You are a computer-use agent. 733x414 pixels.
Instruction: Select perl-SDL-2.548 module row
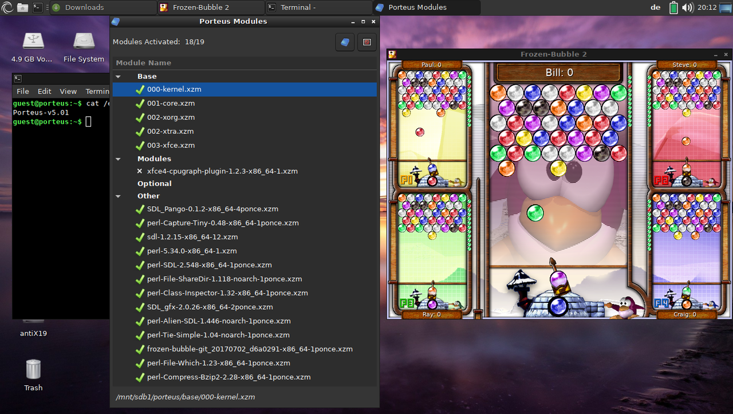245,265
